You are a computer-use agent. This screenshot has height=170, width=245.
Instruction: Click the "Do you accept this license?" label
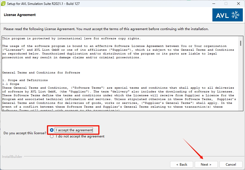[x=25, y=133]
